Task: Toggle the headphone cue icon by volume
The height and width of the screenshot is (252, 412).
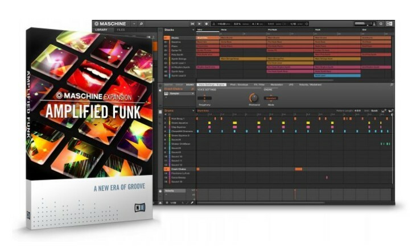Action: click(374, 24)
